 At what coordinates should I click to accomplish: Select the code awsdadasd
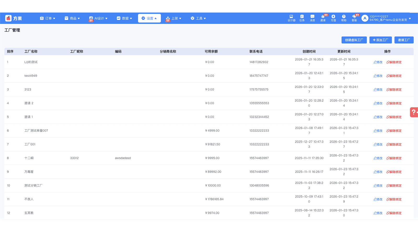123,158
